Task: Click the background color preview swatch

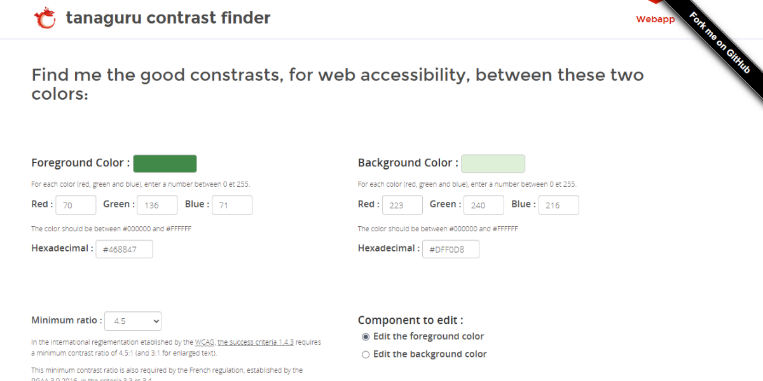Action: 493,163
